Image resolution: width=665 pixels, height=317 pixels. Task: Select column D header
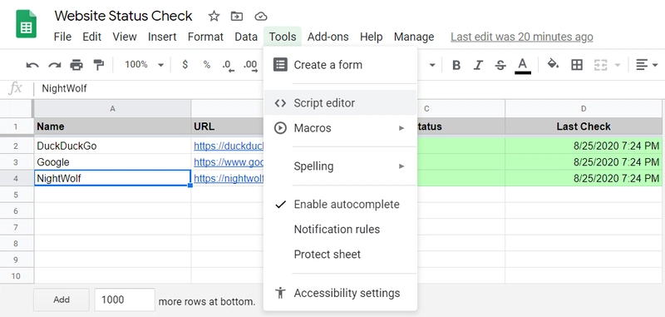[x=584, y=109]
